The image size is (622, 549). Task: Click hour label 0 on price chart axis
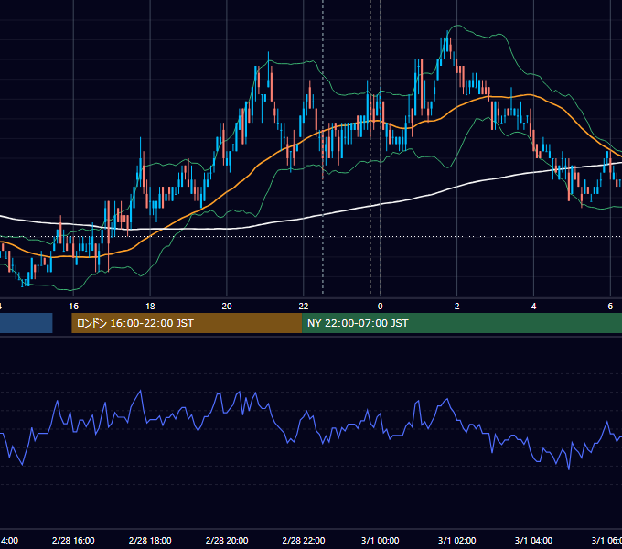(380, 307)
